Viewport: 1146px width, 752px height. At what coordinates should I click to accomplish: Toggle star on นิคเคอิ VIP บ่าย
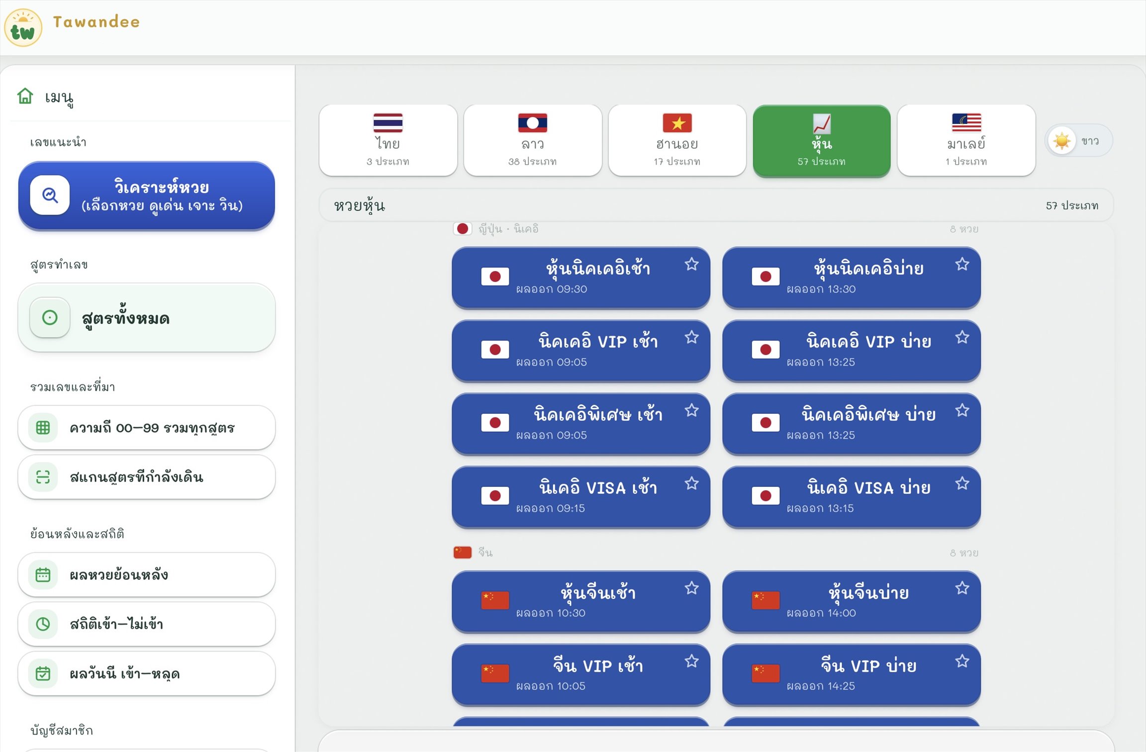tap(962, 337)
